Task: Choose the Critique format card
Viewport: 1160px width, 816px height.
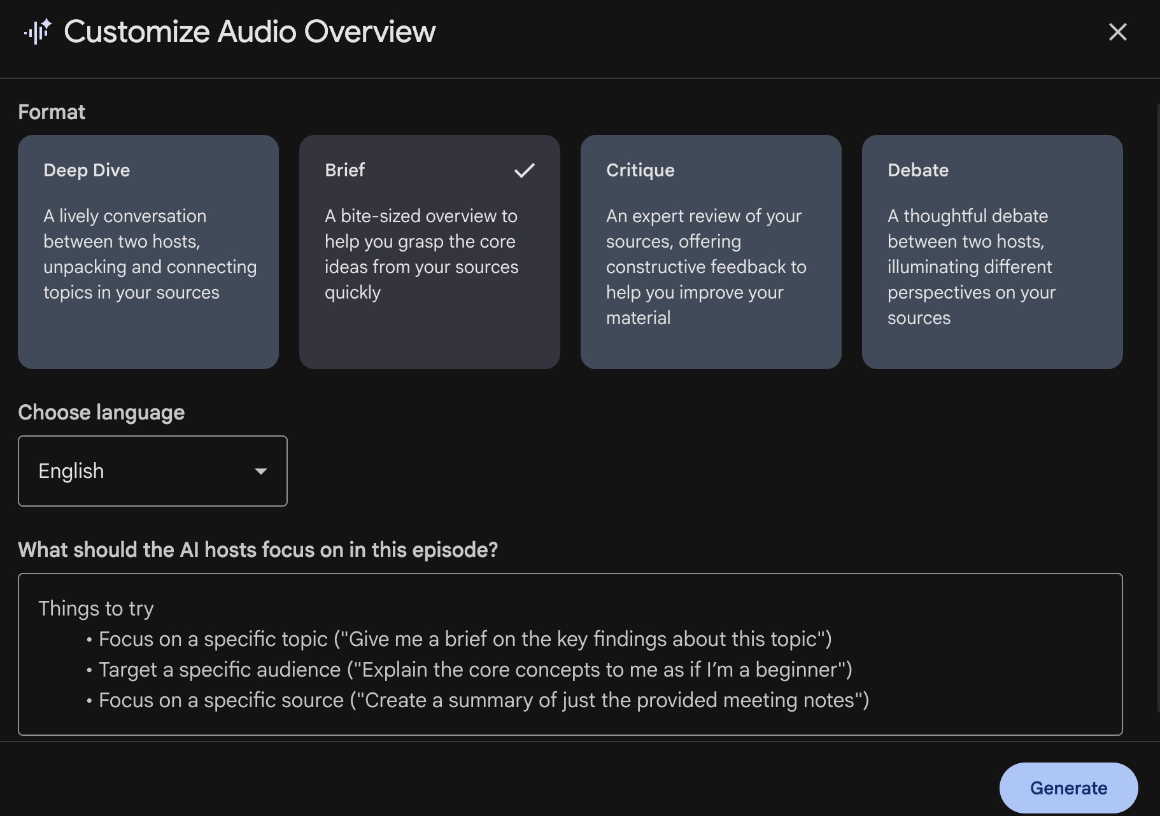Action: (x=711, y=252)
